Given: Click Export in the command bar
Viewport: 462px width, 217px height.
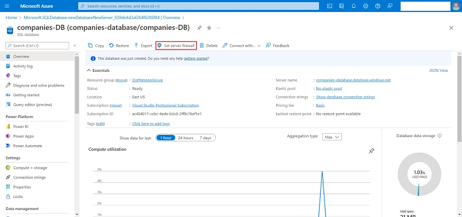Looking at the screenshot, I should click(x=143, y=46).
